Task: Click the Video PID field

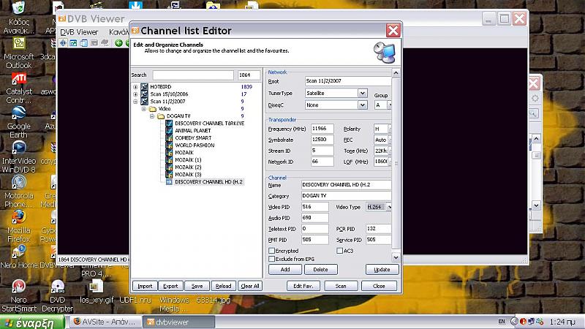Action: [x=315, y=207]
